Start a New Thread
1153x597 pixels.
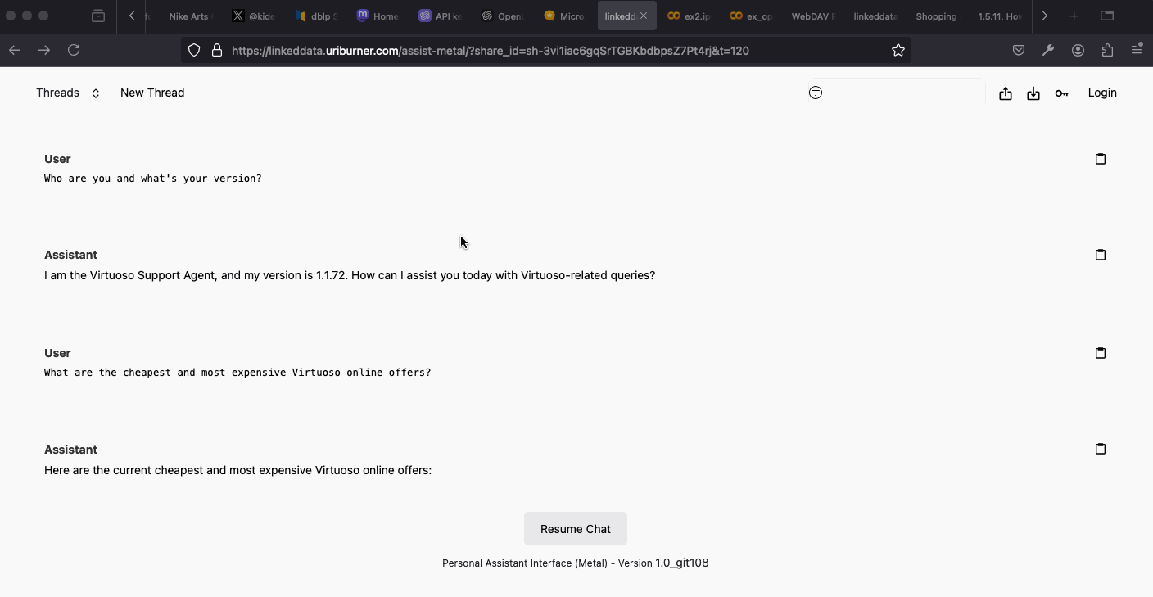point(152,93)
